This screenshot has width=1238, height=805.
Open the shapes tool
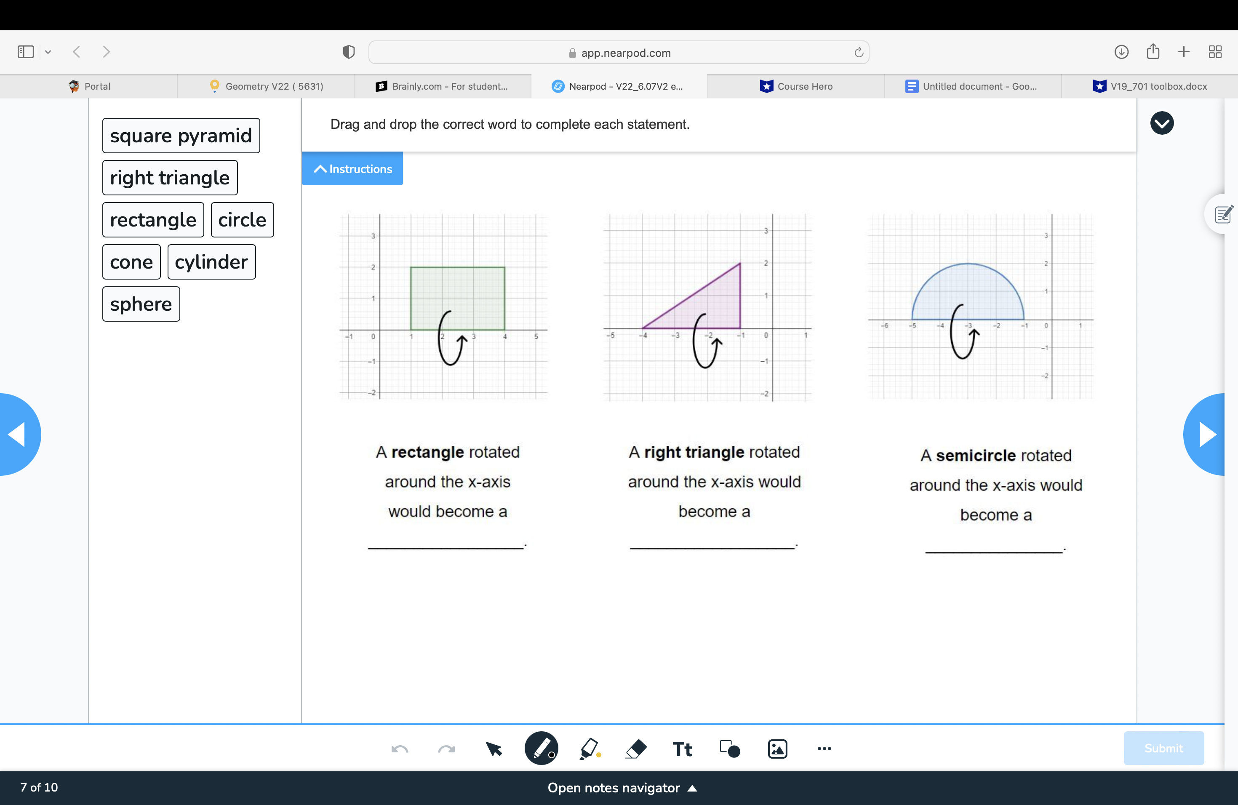pyautogui.click(x=729, y=748)
